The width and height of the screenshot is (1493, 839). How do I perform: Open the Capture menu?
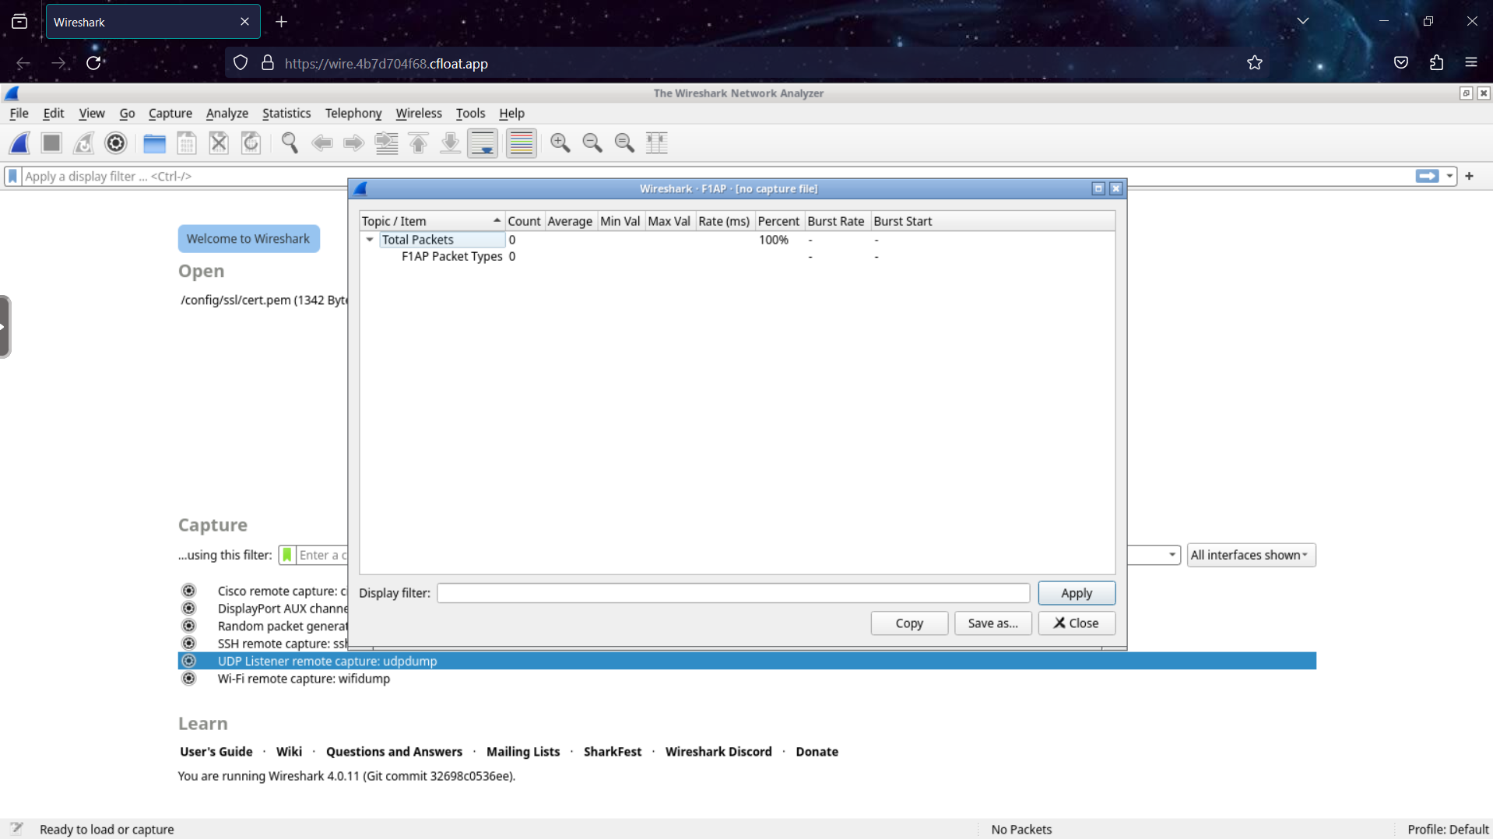coord(170,113)
